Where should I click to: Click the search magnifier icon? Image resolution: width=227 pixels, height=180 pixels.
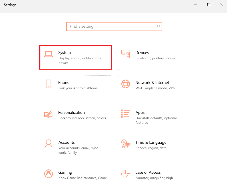point(158,27)
